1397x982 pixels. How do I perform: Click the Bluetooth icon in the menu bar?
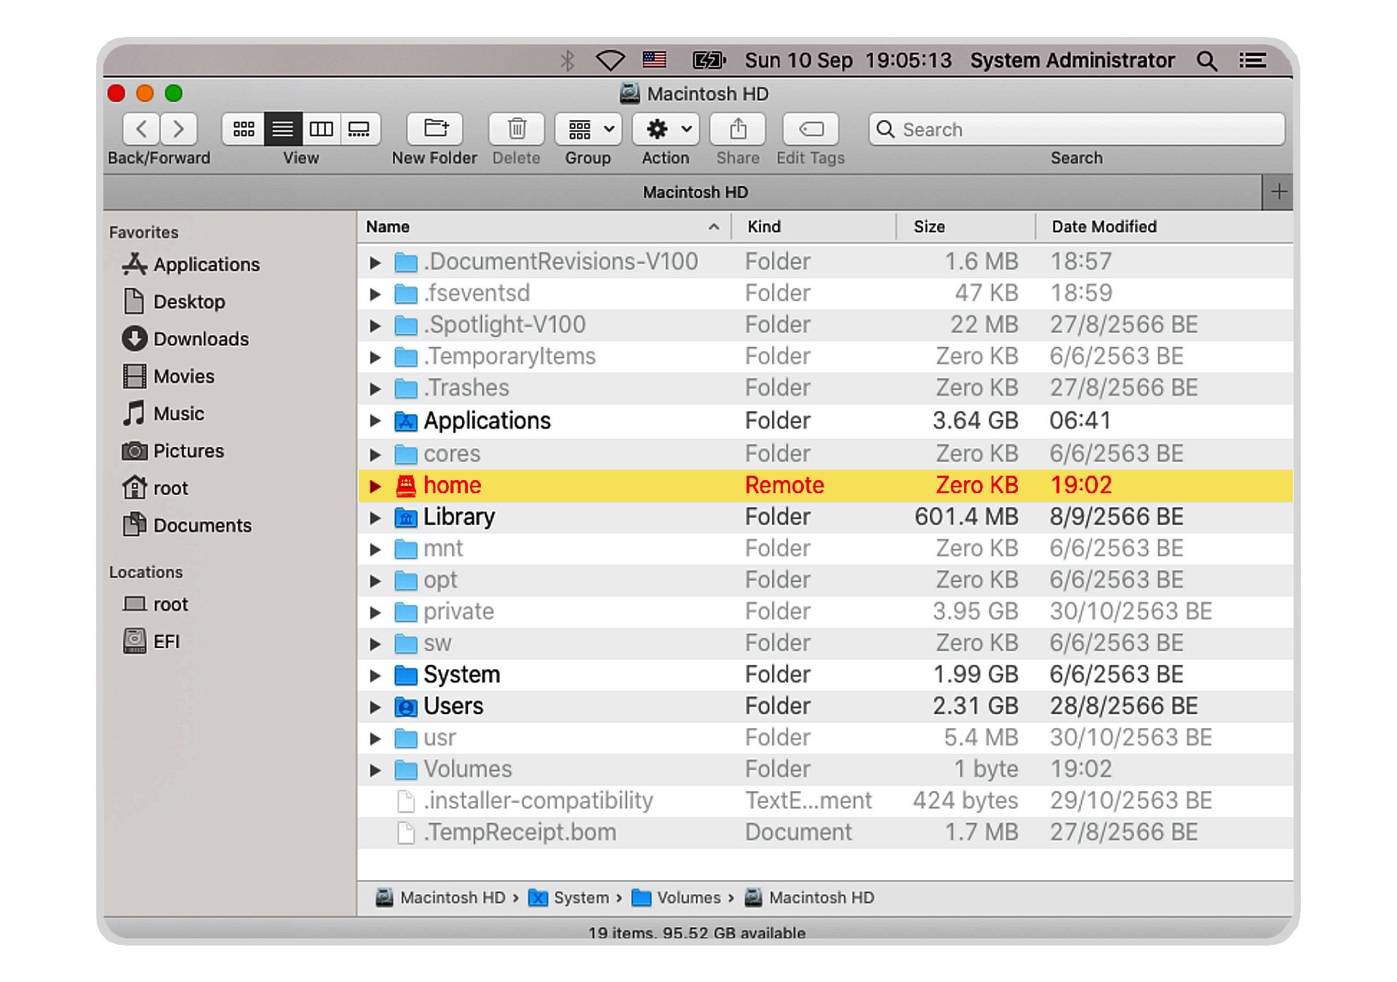tap(567, 60)
